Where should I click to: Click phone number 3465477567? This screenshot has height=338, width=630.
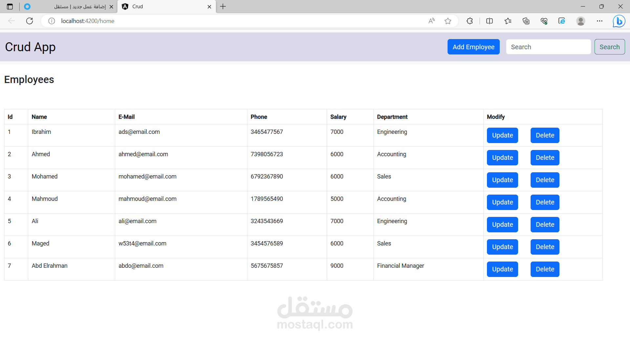click(x=267, y=132)
